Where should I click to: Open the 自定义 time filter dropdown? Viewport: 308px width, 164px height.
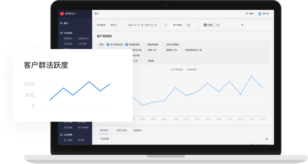point(116,25)
